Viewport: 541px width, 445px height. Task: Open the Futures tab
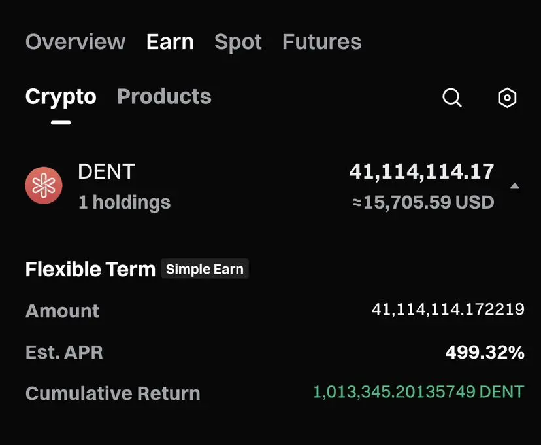[321, 42]
